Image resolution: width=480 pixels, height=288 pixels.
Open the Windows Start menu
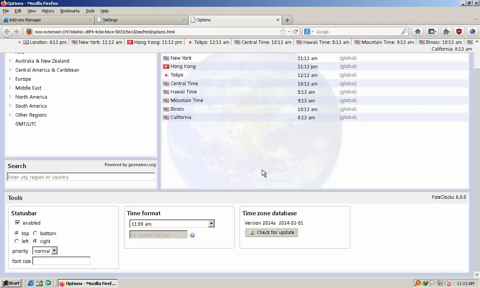coord(10,283)
